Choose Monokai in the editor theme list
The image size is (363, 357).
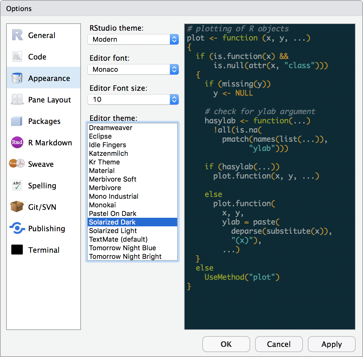[102, 205]
